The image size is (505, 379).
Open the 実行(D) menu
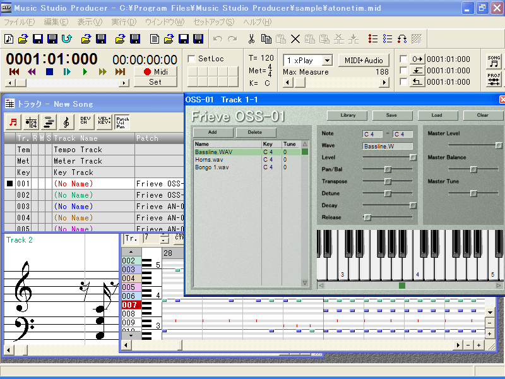tap(123, 22)
